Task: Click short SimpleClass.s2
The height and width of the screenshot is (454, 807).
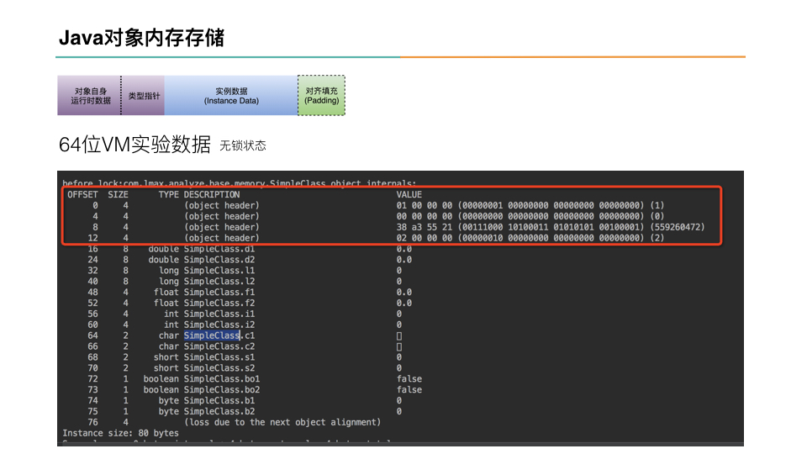Action: (x=203, y=367)
